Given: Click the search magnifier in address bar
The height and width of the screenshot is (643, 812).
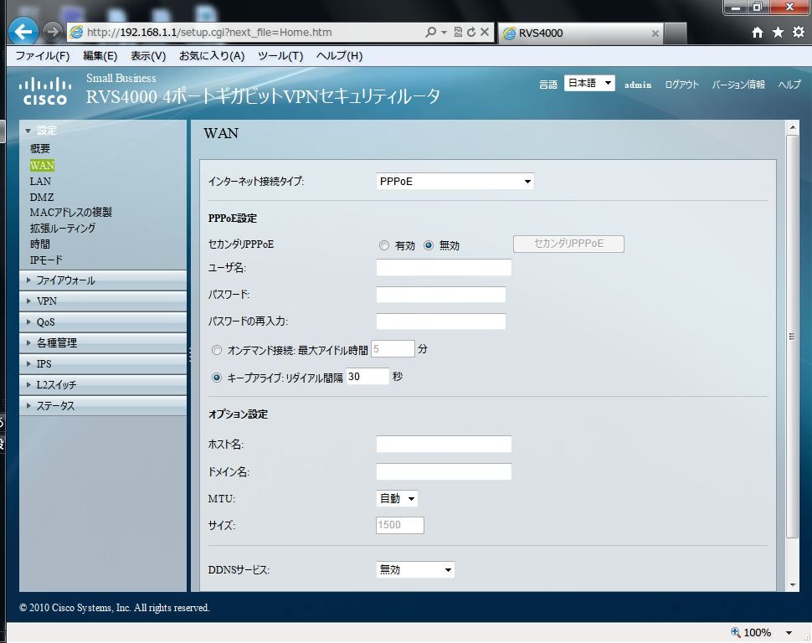Looking at the screenshot, I should point(430,32).
